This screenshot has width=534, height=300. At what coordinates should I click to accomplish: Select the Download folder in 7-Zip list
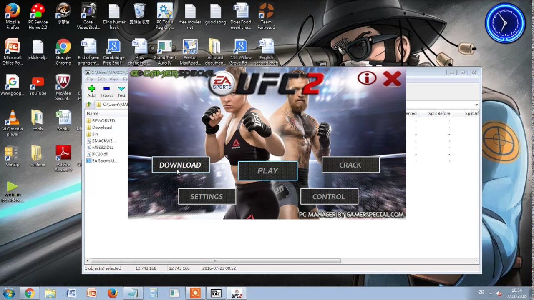coord(99,127)
